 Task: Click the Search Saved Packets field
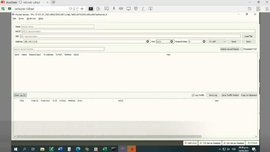coord(59,49)
